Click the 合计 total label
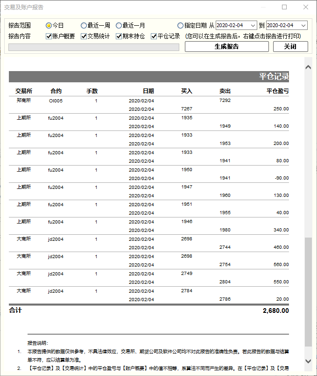The height and width of the screenshot is (376, 317). (x=15, y=311)
